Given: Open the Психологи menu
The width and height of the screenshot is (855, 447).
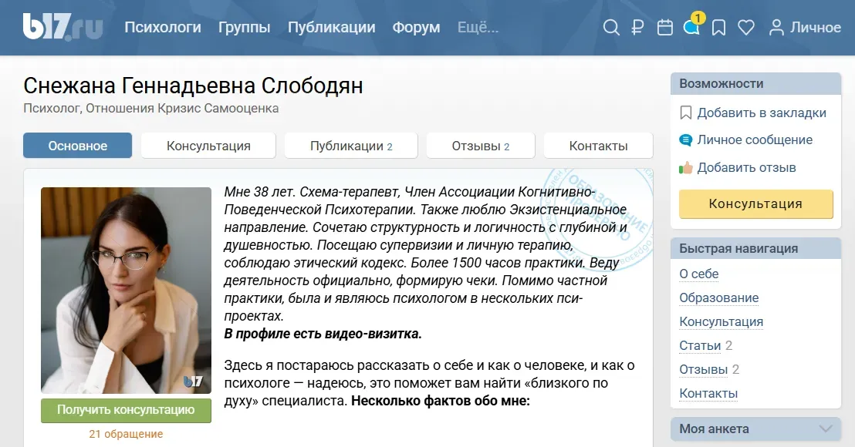Looking at the screenshot, I should tap(163, 27).
